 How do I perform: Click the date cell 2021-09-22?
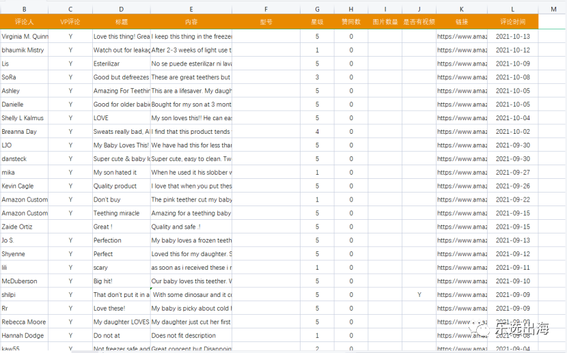pos(512,199)
